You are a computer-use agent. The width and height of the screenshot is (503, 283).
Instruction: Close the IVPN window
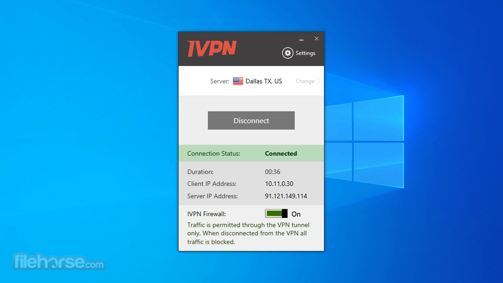pos(316,39)
